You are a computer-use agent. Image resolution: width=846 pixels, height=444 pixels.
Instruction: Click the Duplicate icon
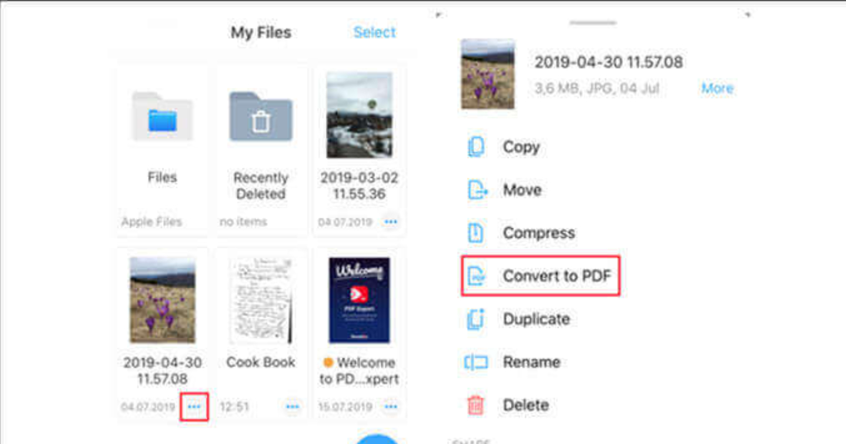coord(476,319)
